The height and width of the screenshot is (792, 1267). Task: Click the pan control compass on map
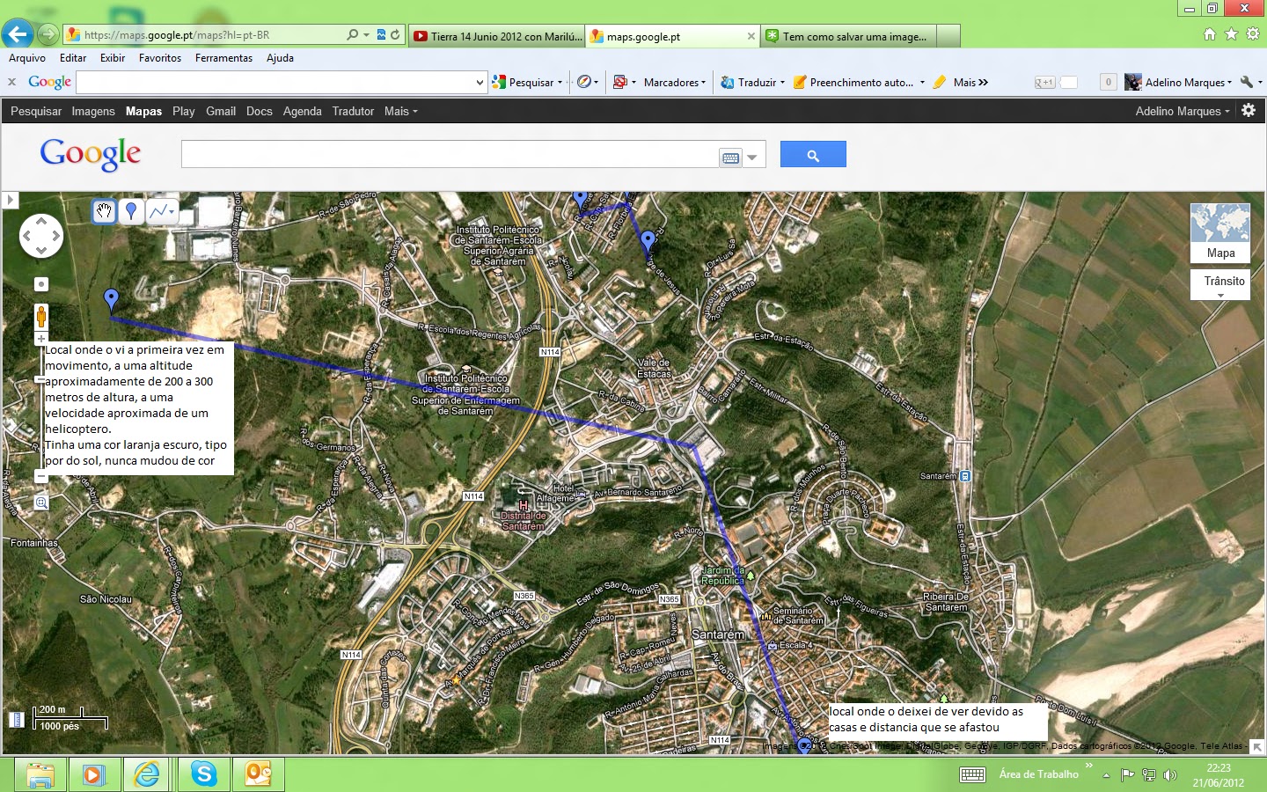click(41, 236)
